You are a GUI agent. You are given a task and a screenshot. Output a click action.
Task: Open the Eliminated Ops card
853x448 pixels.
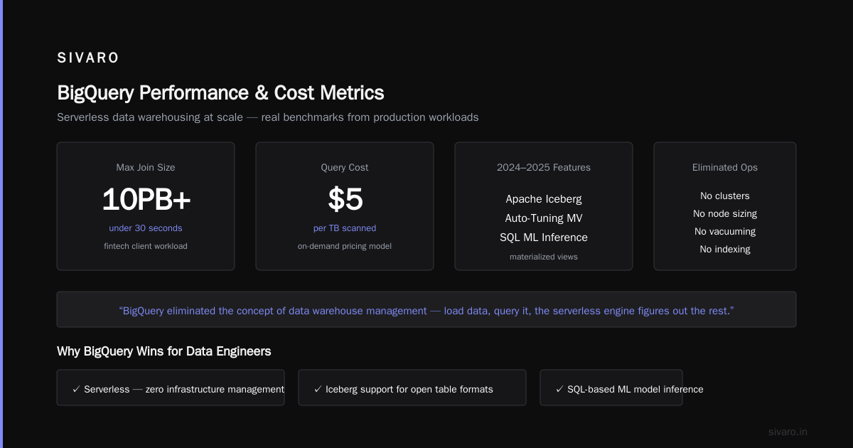pos(725,206)
